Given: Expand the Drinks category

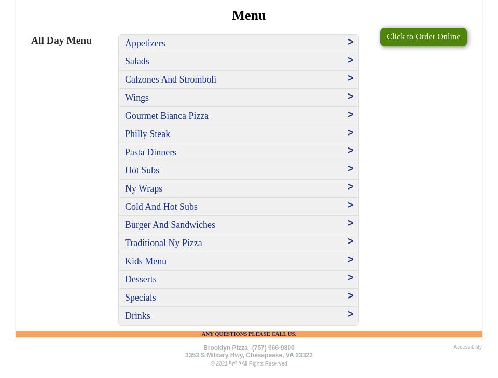Looking at the screenshot, I should [137, 316].
